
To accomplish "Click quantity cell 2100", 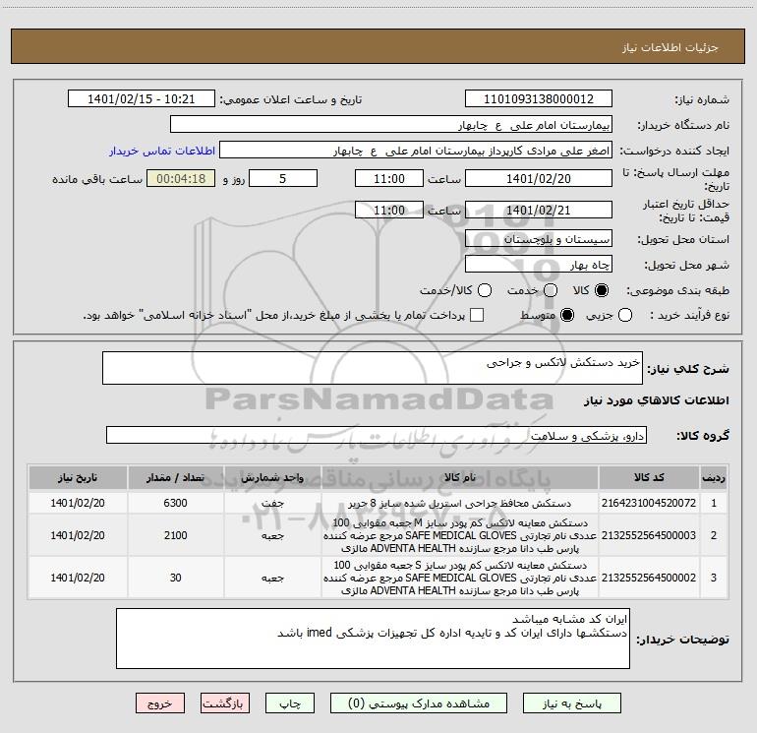I will [x=175, y=535].
